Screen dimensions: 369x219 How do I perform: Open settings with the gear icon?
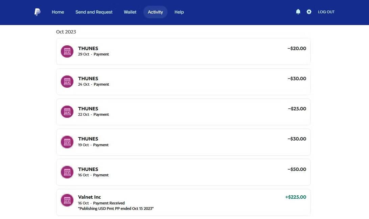[309, 12]
